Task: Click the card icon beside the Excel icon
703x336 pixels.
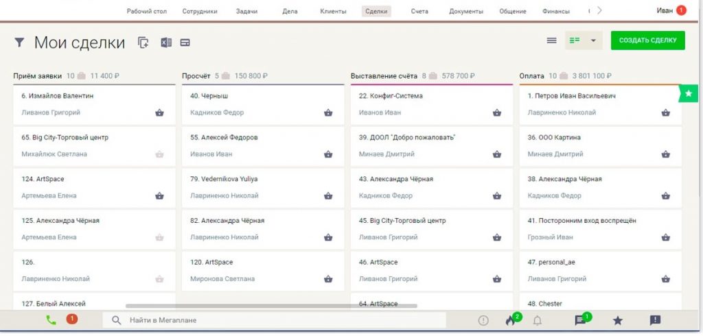Action: (185, 43)
